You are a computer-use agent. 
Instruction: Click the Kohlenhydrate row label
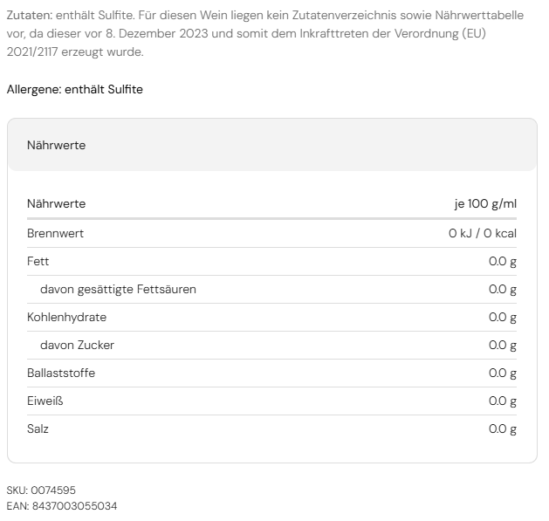point(66,318)
